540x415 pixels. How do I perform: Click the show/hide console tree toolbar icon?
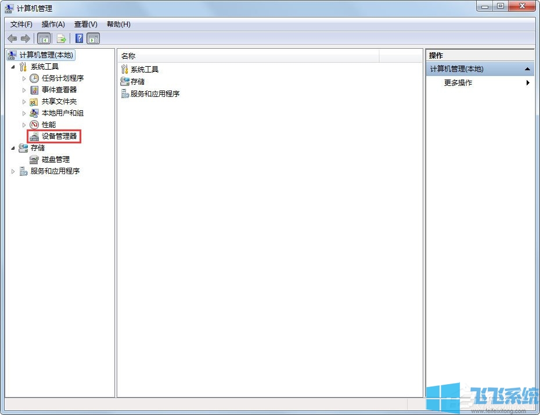pyautogui.click(x=44, y=38)
